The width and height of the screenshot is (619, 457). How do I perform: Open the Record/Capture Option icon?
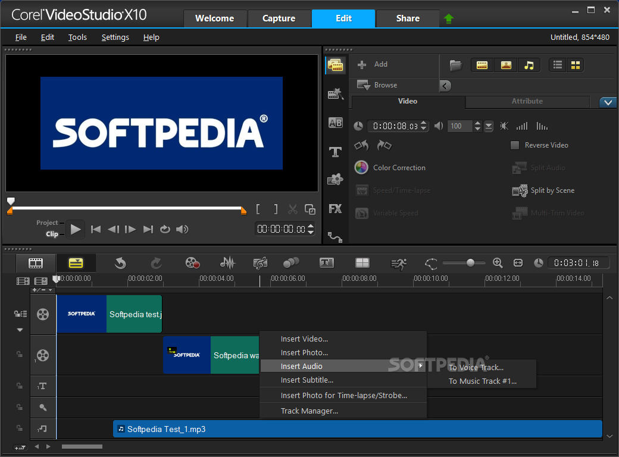(x=193, y=263)
